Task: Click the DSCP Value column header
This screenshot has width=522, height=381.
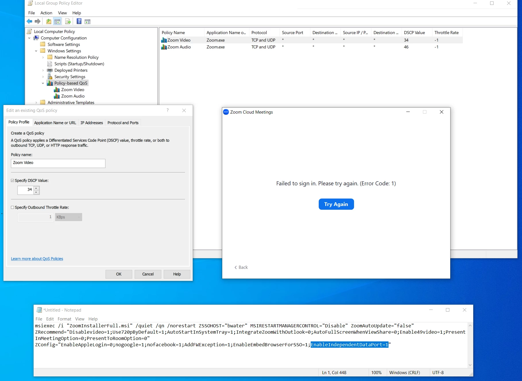Action: coord(417,32)
